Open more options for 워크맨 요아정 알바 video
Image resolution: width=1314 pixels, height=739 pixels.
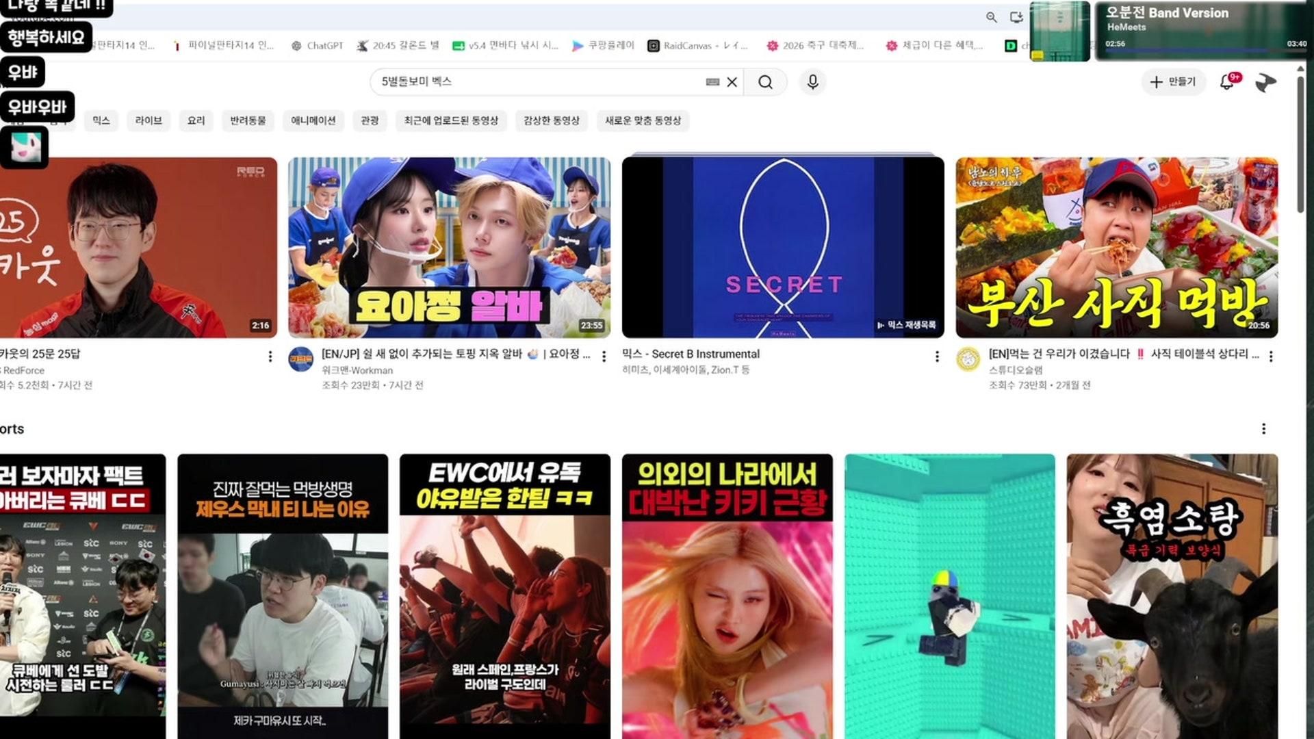click(x=604, y=356)
